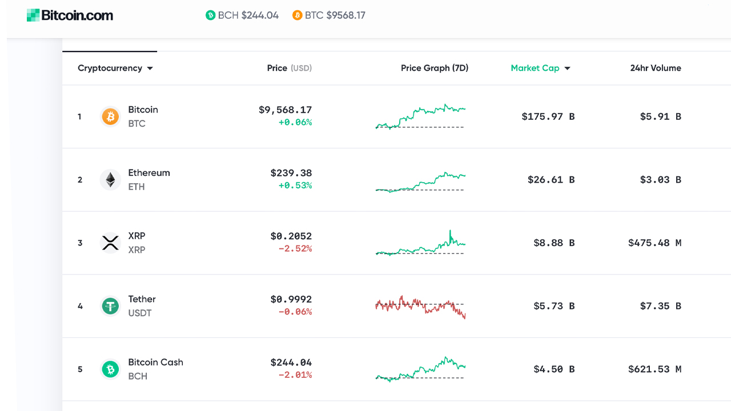Click the $5.73 B market cap
This screenshot has width=731, height=411.
pos(554,307)
